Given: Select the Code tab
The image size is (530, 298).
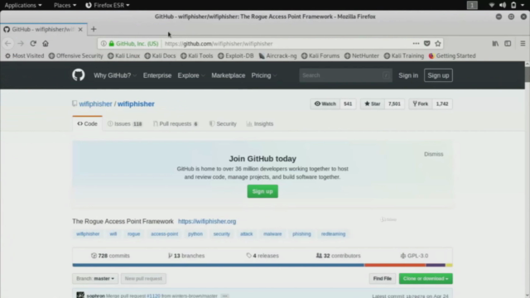Looking at the screenshot, I should [87, 123].
